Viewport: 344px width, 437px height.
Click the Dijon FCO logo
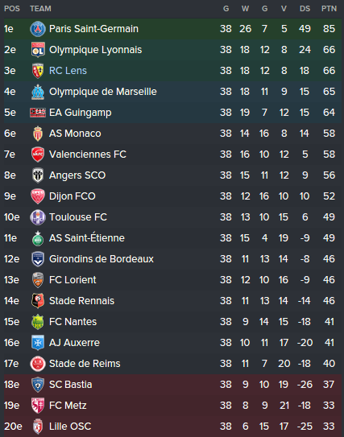click(38, 196)
